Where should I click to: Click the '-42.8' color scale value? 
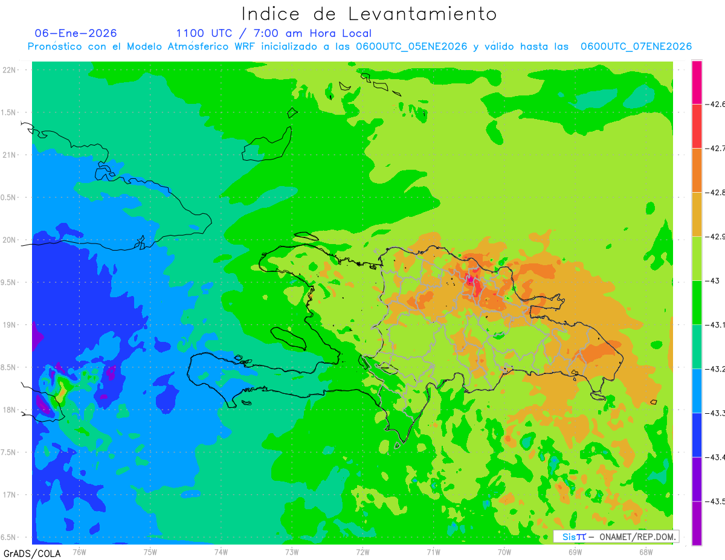click(x=715, y=193)
